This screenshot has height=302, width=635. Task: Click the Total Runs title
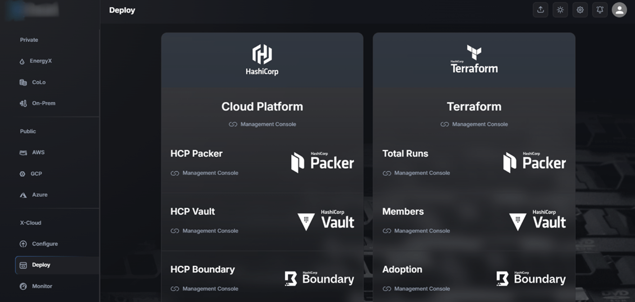[x=405, y=153]
